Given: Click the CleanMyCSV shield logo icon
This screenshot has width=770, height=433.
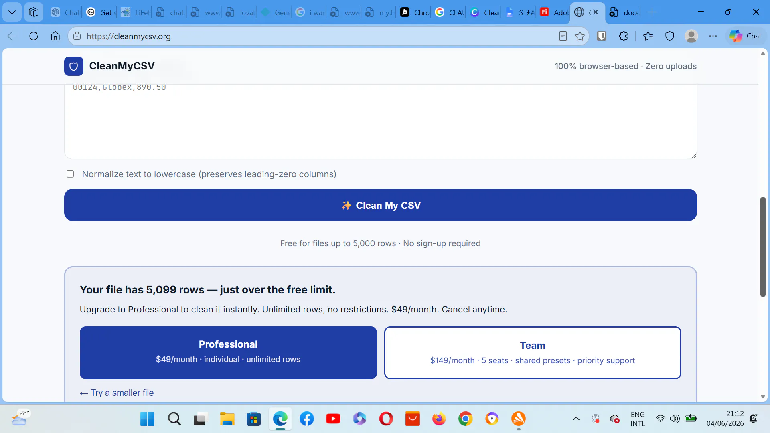Looking at the screenshot, I should click(74, 66).
